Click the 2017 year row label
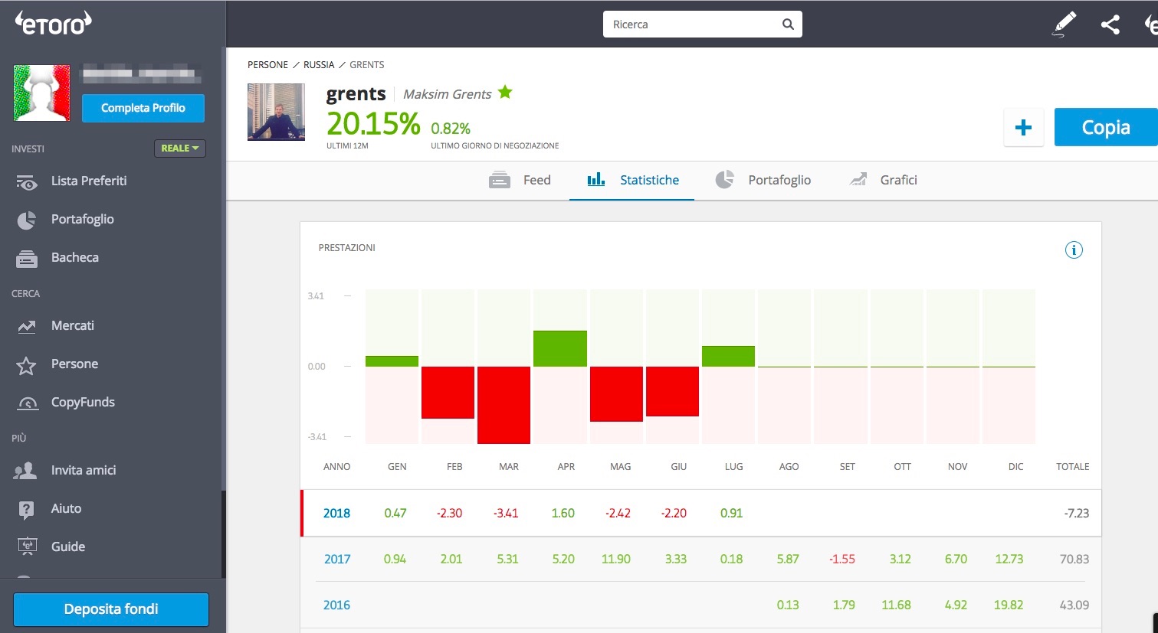 click(x=337, y=560)
